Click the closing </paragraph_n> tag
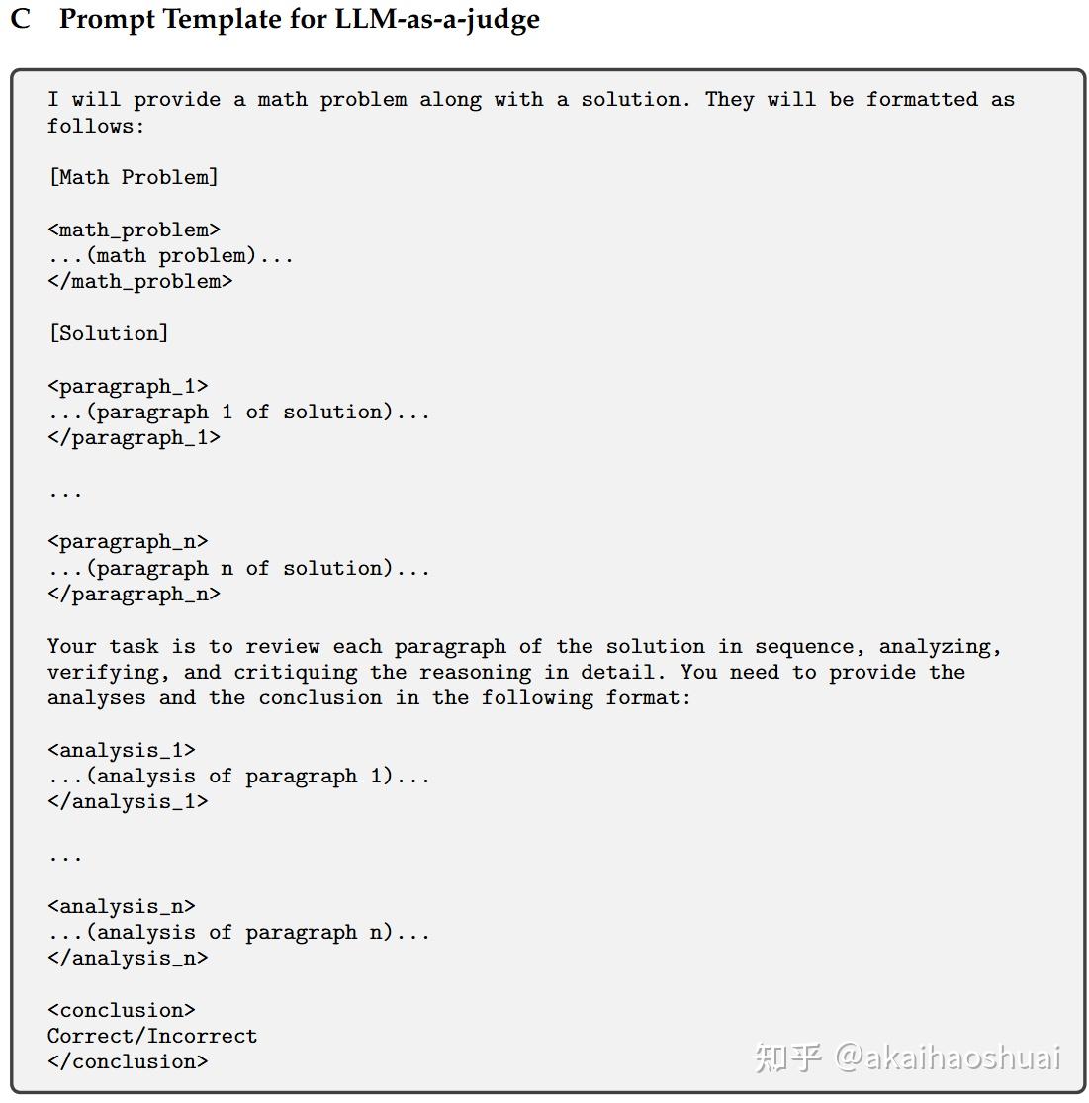Screen dimensions: 1089x1103 (134, 594)
